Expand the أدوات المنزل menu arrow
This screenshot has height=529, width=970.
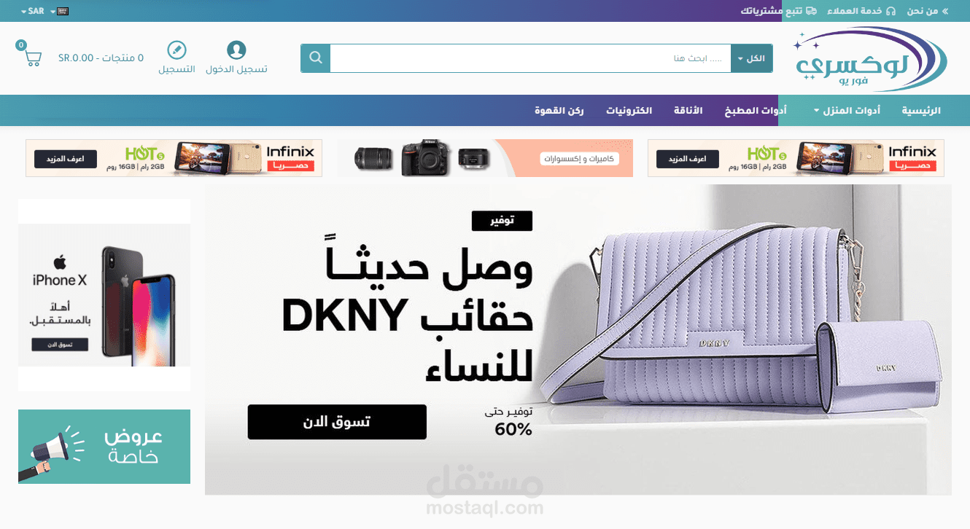[x=817, y=111]
